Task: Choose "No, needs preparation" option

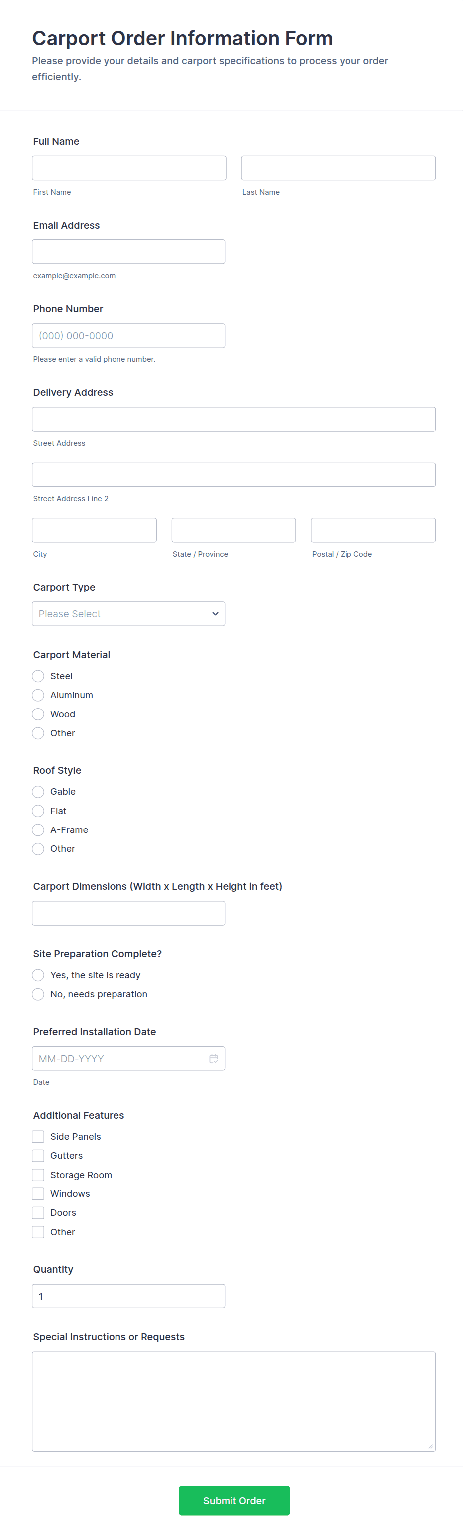Action: (x=38, y=994)
